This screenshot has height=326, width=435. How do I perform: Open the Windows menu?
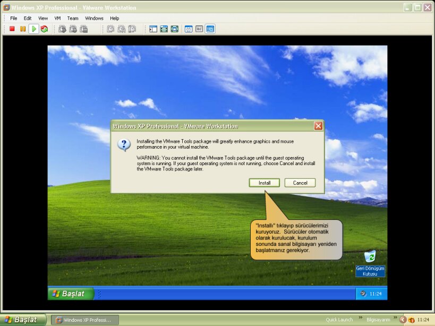[x=94, y=18]
